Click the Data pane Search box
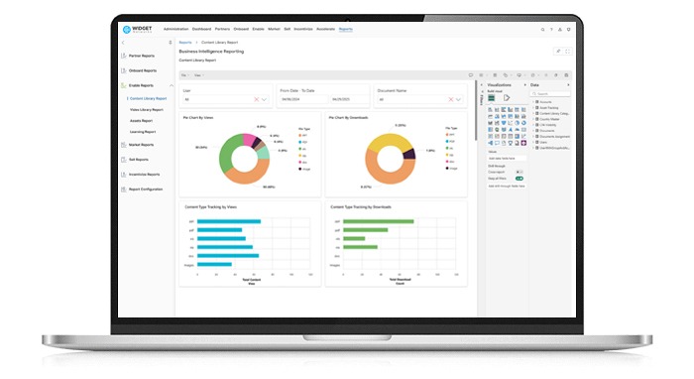The height and width of the screenshot is (379, 694). point(550,94)
